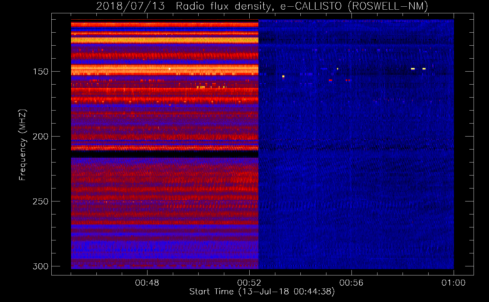The height and width of the screenshot is (302, 489).
Task: Click the black data gap band near 210 MHz
Action: pyautogui.click(x=165, y=154)
